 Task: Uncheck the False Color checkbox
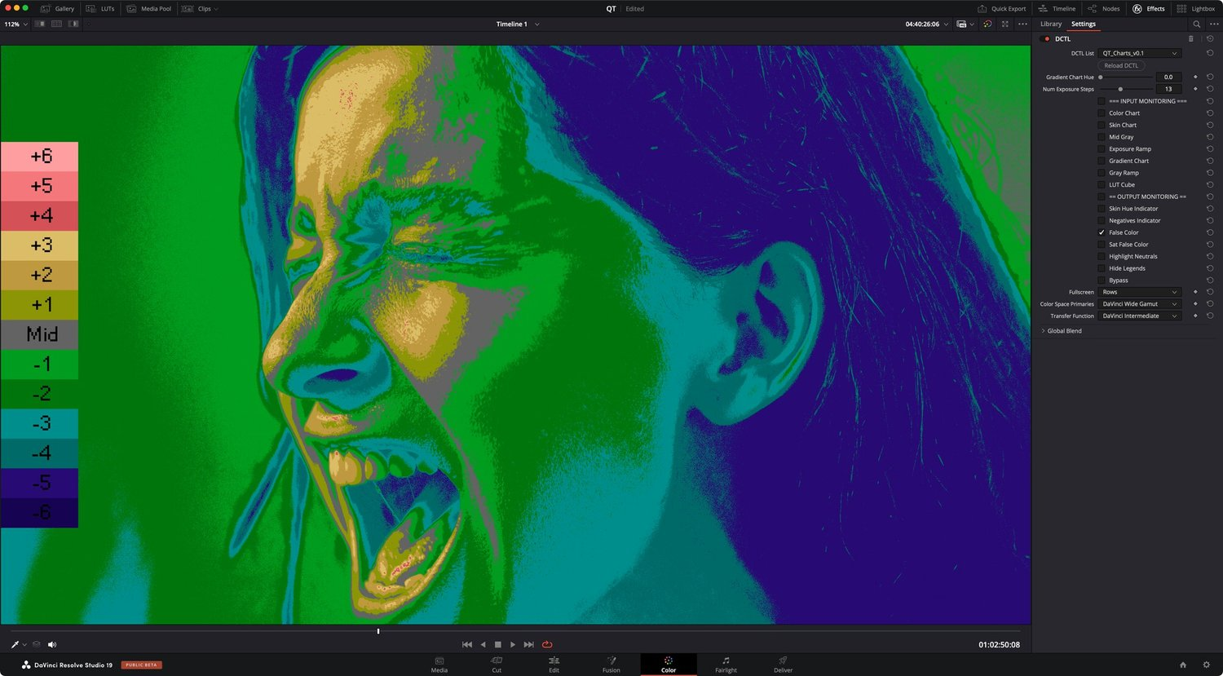1102,232
